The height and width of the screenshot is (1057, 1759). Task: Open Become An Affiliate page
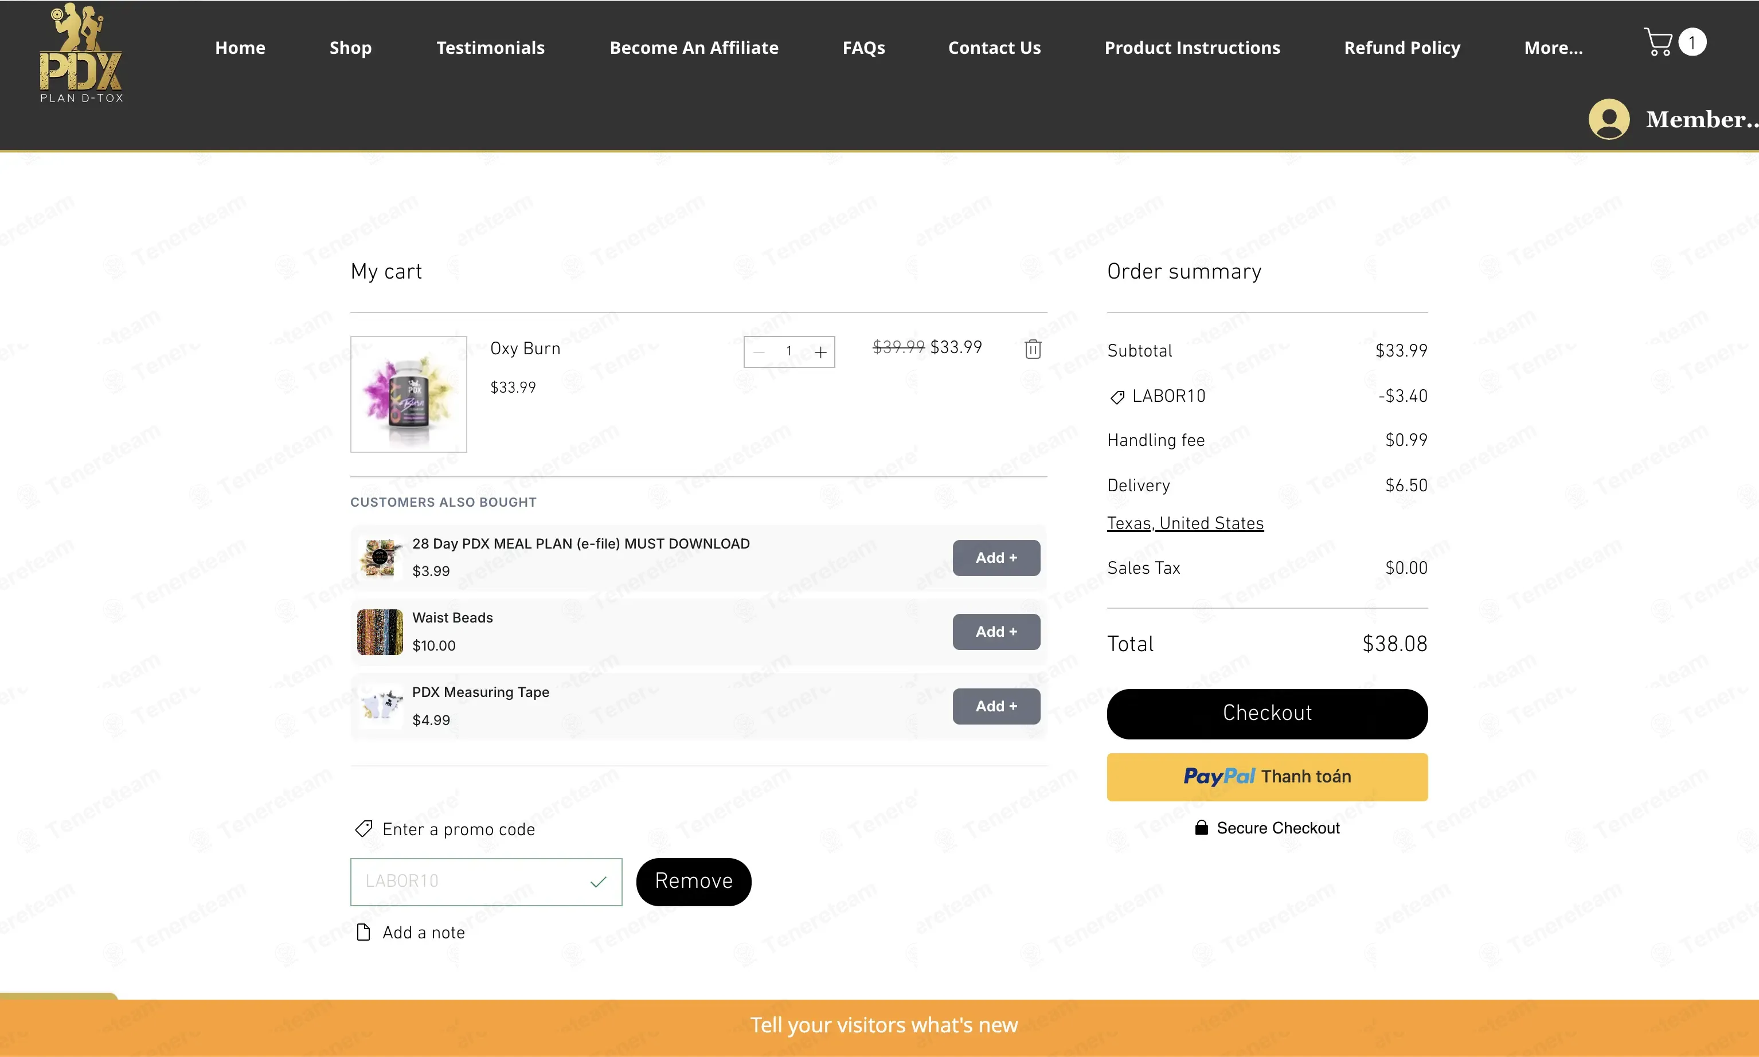pyautogui.click(x=694, y=48)
